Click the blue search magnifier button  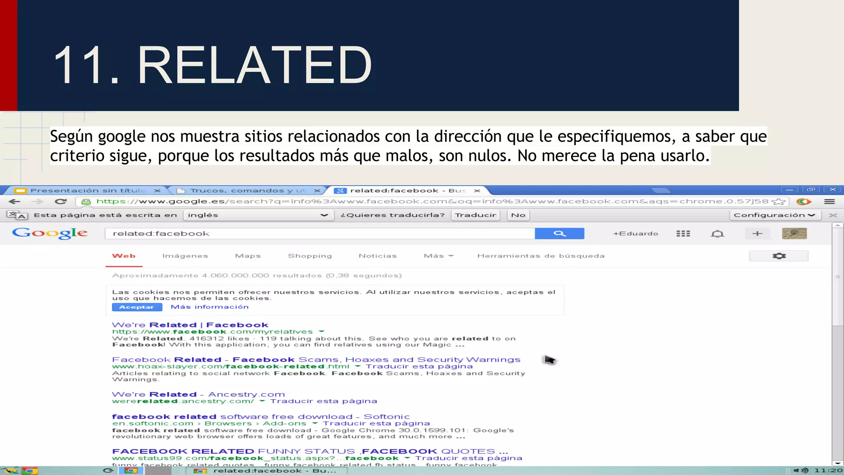click(559, 233)
